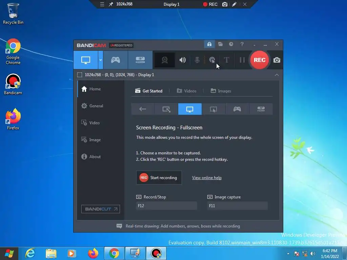Open the media player taskbar icon
The width and height of the screenshot is (347, 260).
(71, 253)
